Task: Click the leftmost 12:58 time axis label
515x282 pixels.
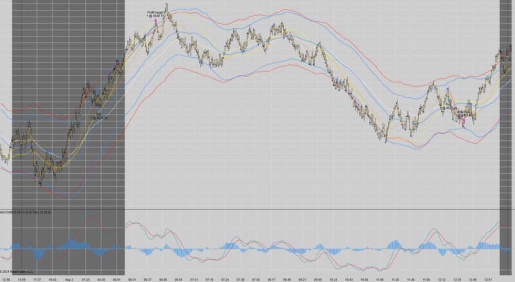Action: (6, 279)
